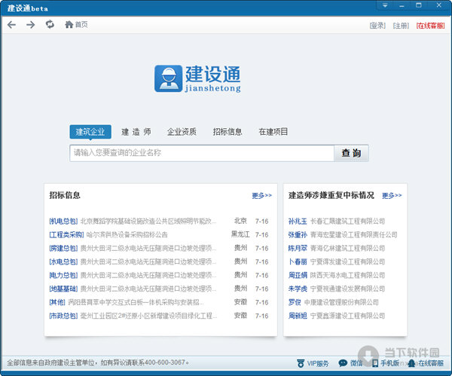Click builder name 周亚娟
Viewport: 452px width, 376px height.
[298, 275]
